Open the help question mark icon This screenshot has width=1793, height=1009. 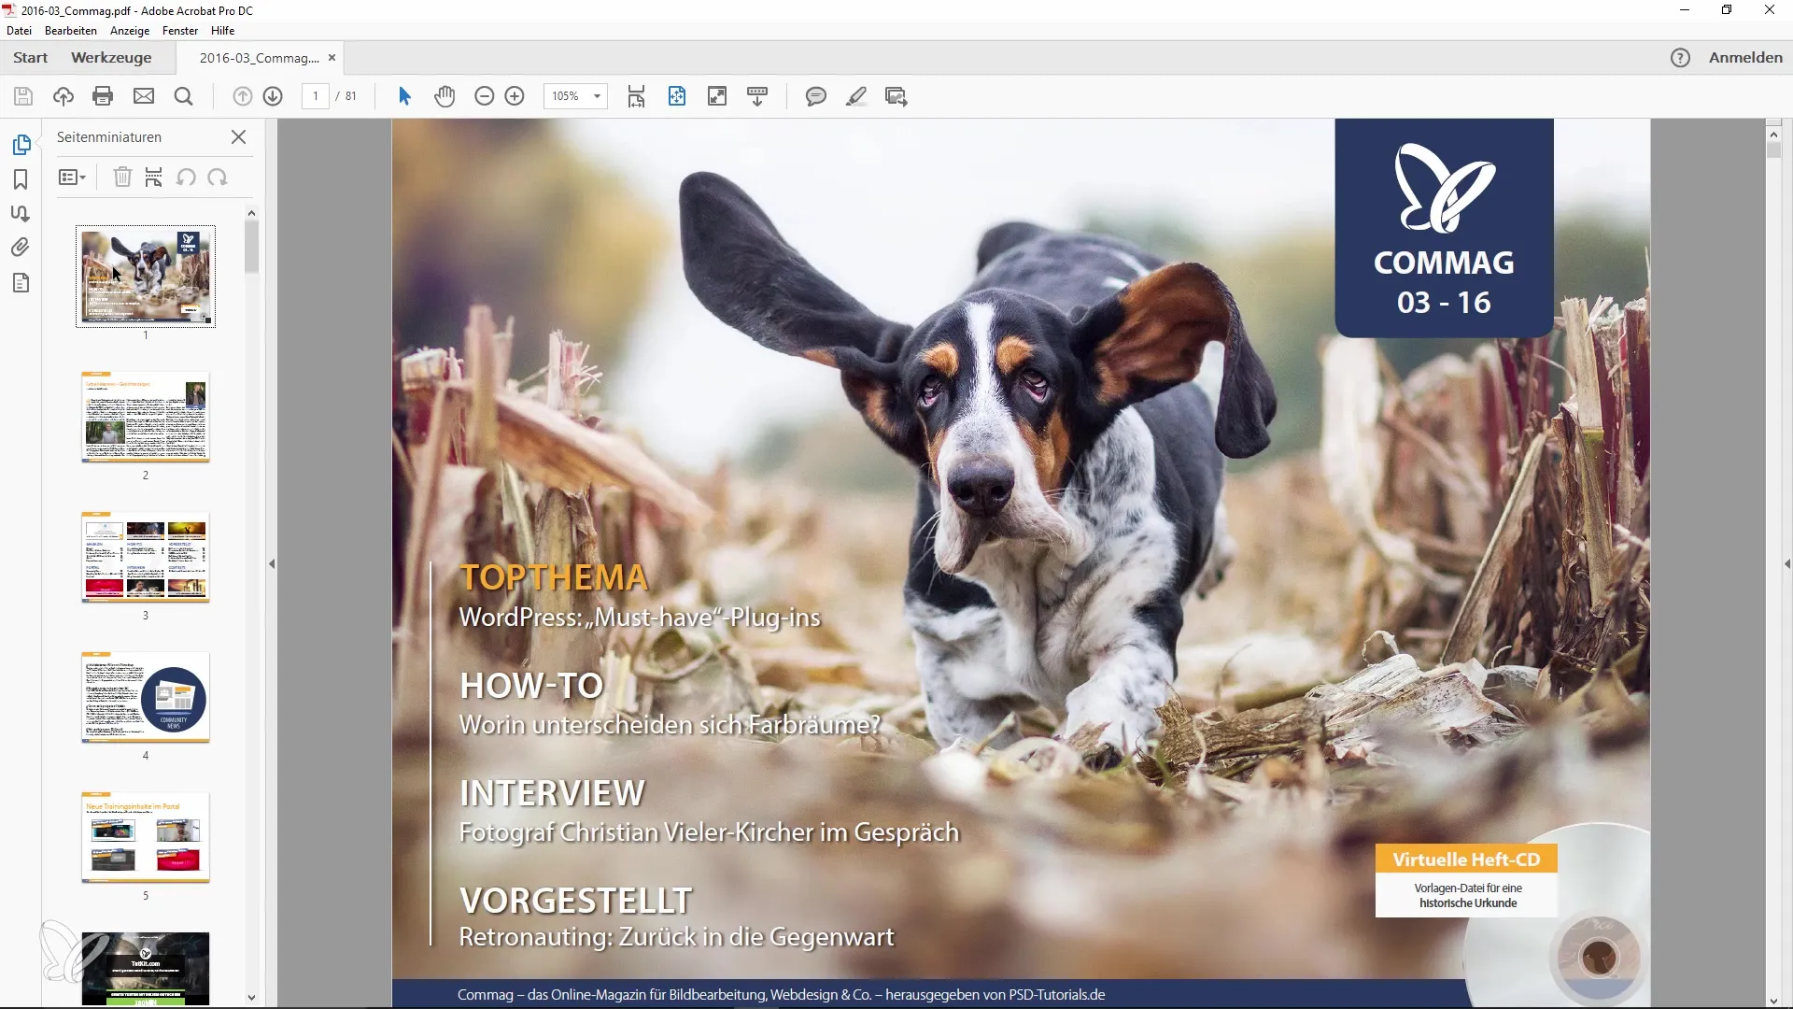pos(1680,58)
